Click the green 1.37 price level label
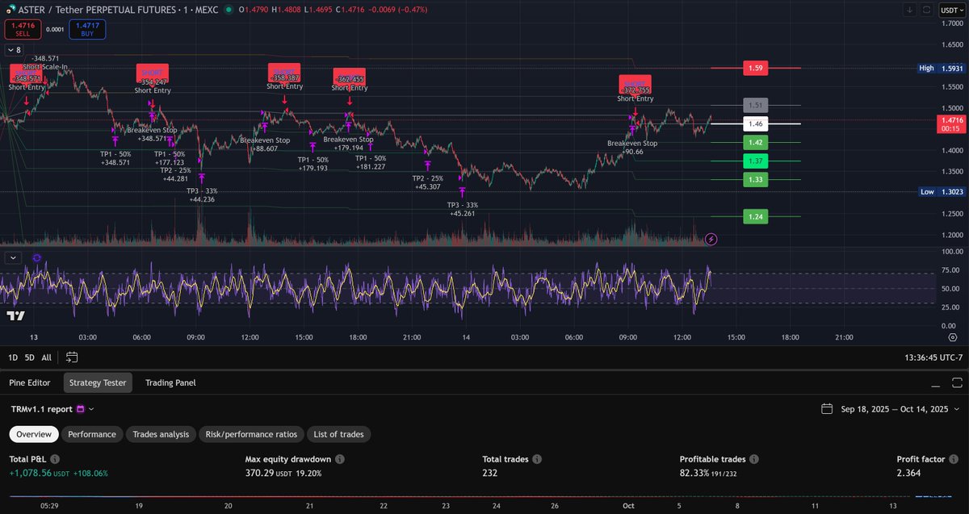The height and width of the screenshot is (514, 969). pyautogui.click(x=755, y=161)
